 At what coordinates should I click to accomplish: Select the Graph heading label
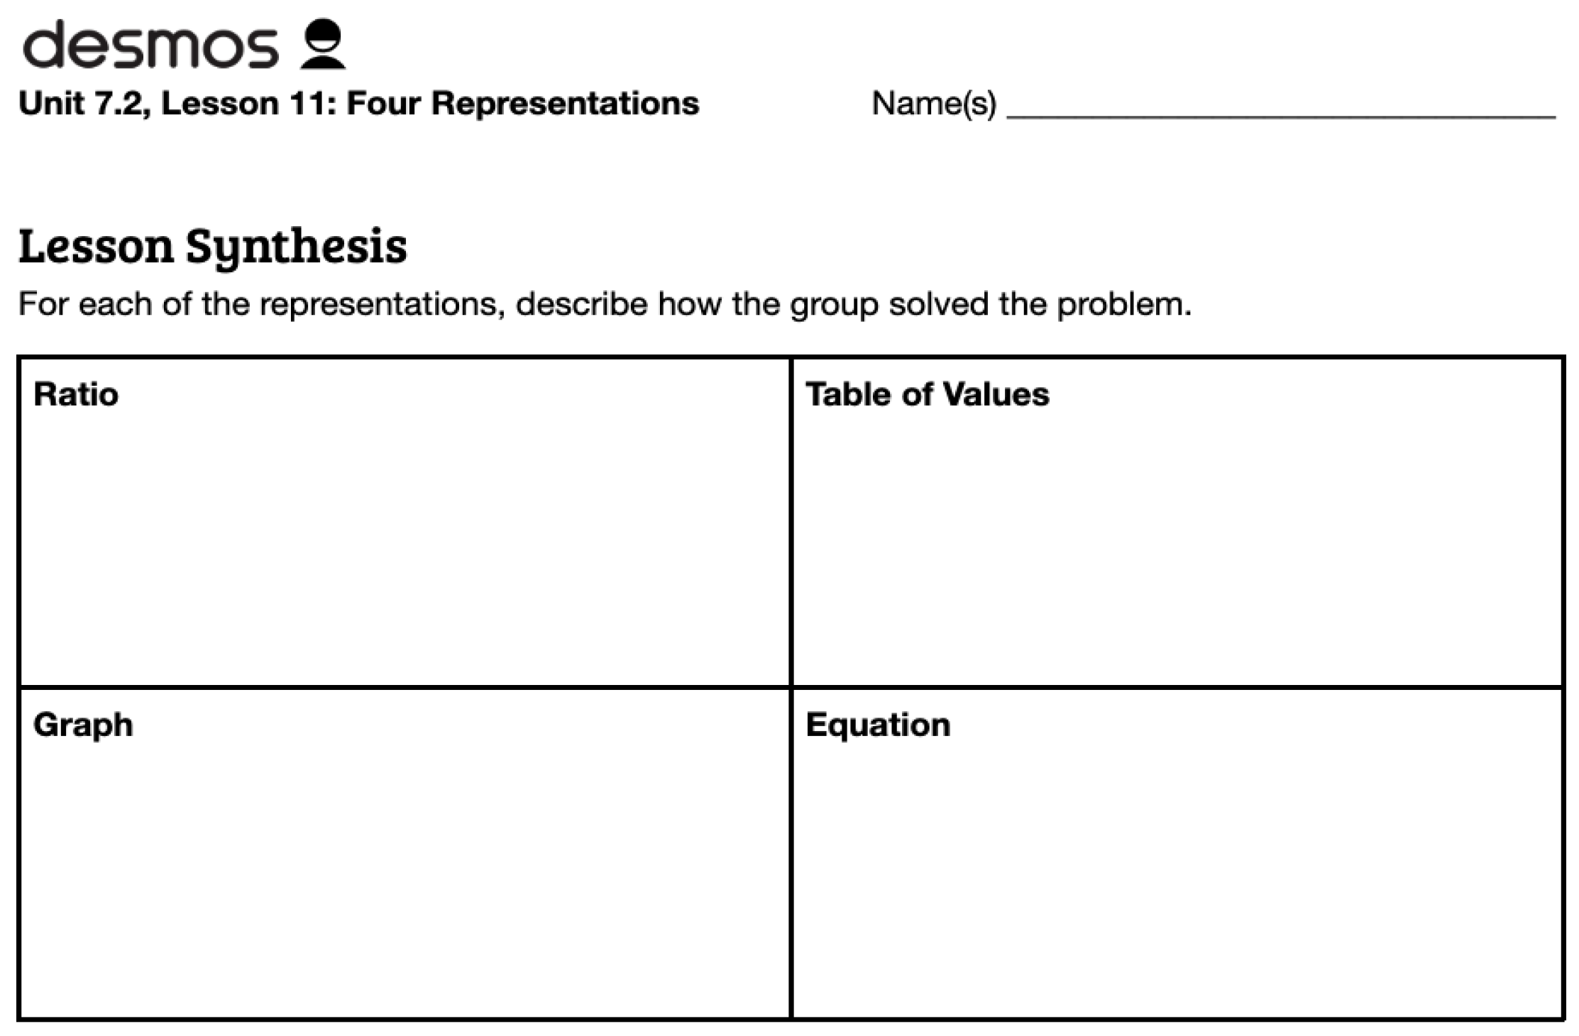83,726
